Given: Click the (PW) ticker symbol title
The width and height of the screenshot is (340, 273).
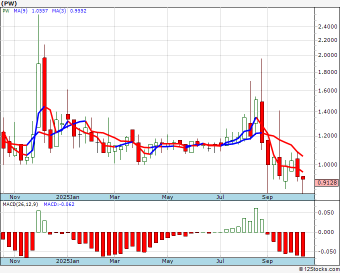Looking at the screenshot, I should point(9,3).
